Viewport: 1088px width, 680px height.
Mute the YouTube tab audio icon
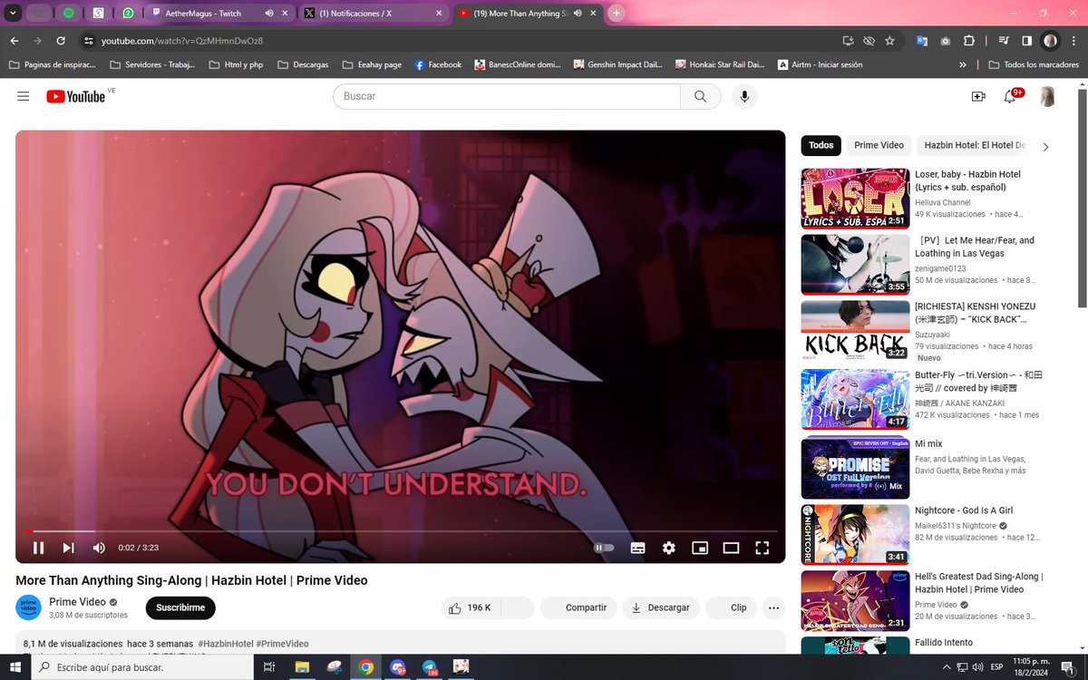pos(578,14)
